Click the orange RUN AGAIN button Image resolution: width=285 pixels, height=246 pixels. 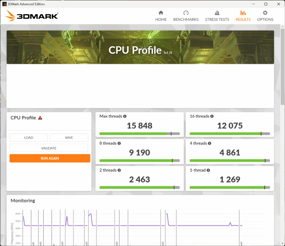[50, 158]
